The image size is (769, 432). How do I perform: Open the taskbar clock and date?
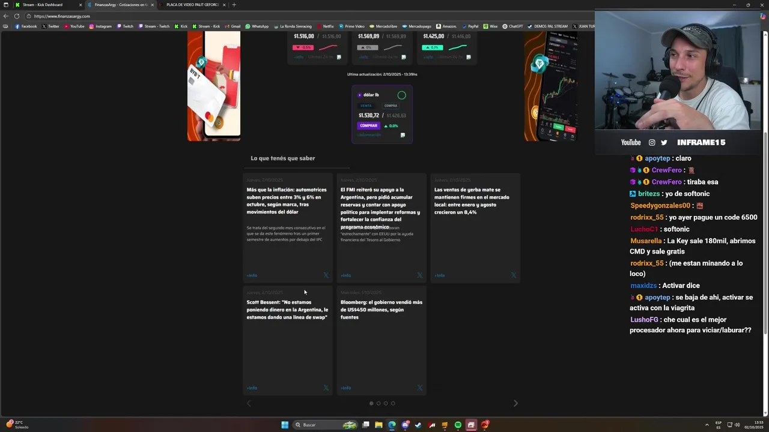click(753, 425)
